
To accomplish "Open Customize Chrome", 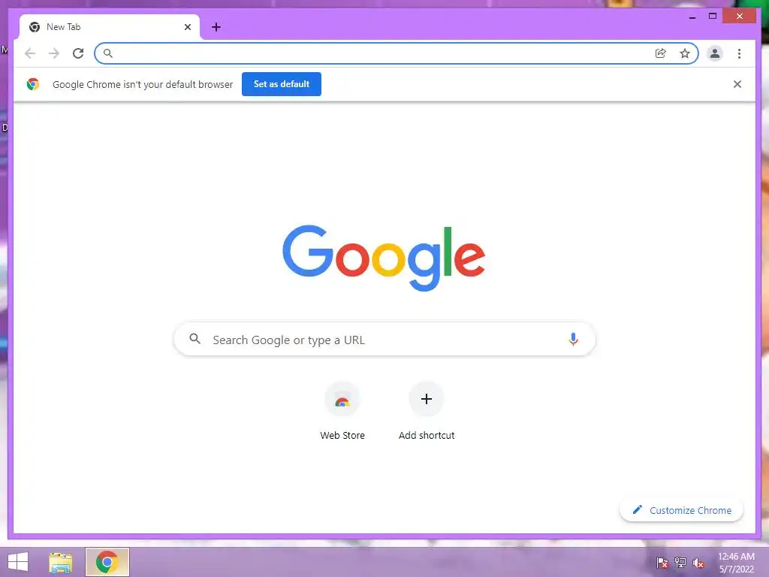I will (682, 510).
